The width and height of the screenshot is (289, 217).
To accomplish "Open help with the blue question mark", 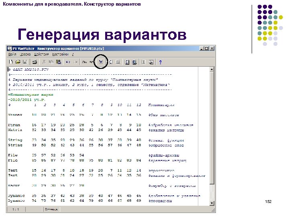I will 160,62.
